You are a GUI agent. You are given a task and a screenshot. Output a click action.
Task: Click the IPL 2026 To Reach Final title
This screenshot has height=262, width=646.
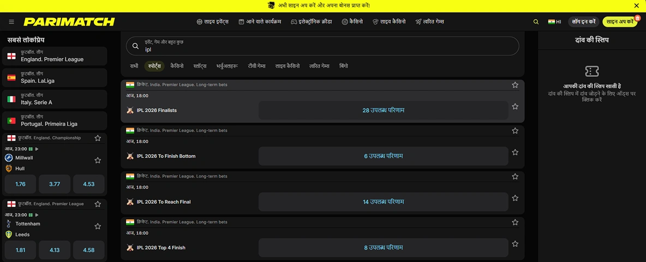pos(164,202)
